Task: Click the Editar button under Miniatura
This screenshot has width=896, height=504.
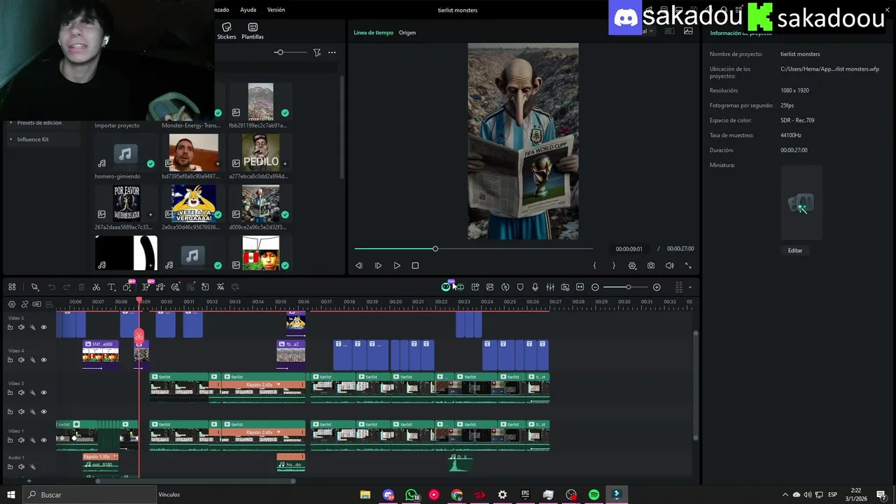Action: click(x=795, y=251)
